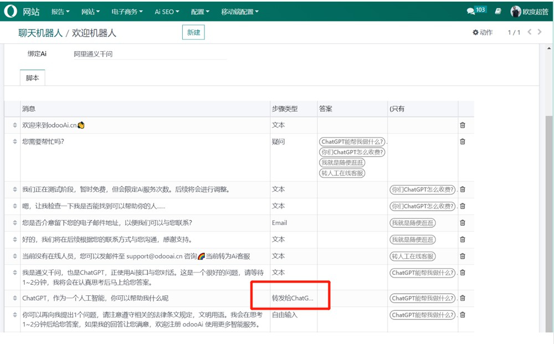Open the 移动端配置 dropdown menu
This screenshot has width=554, height=344.
[x=240, y=12]
